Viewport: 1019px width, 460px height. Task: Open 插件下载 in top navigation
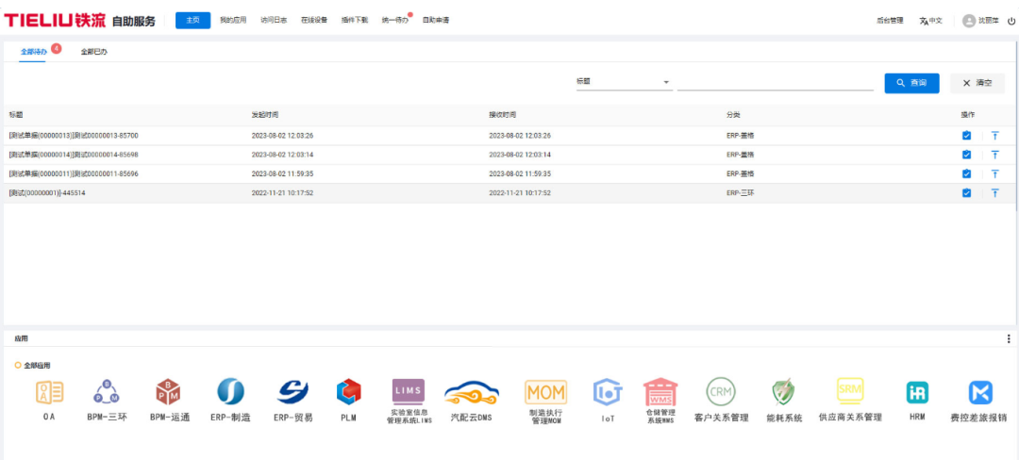coord(354,20)
